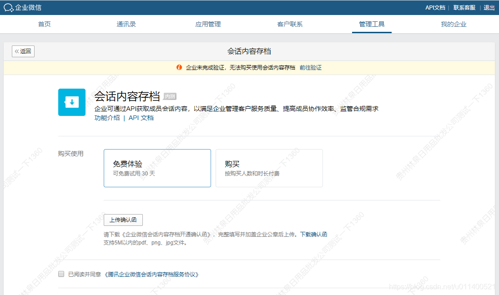Open 腾讯企业微信会话内容存档服务协议 link
Screen dimensions: 499x295
[151, 275]
